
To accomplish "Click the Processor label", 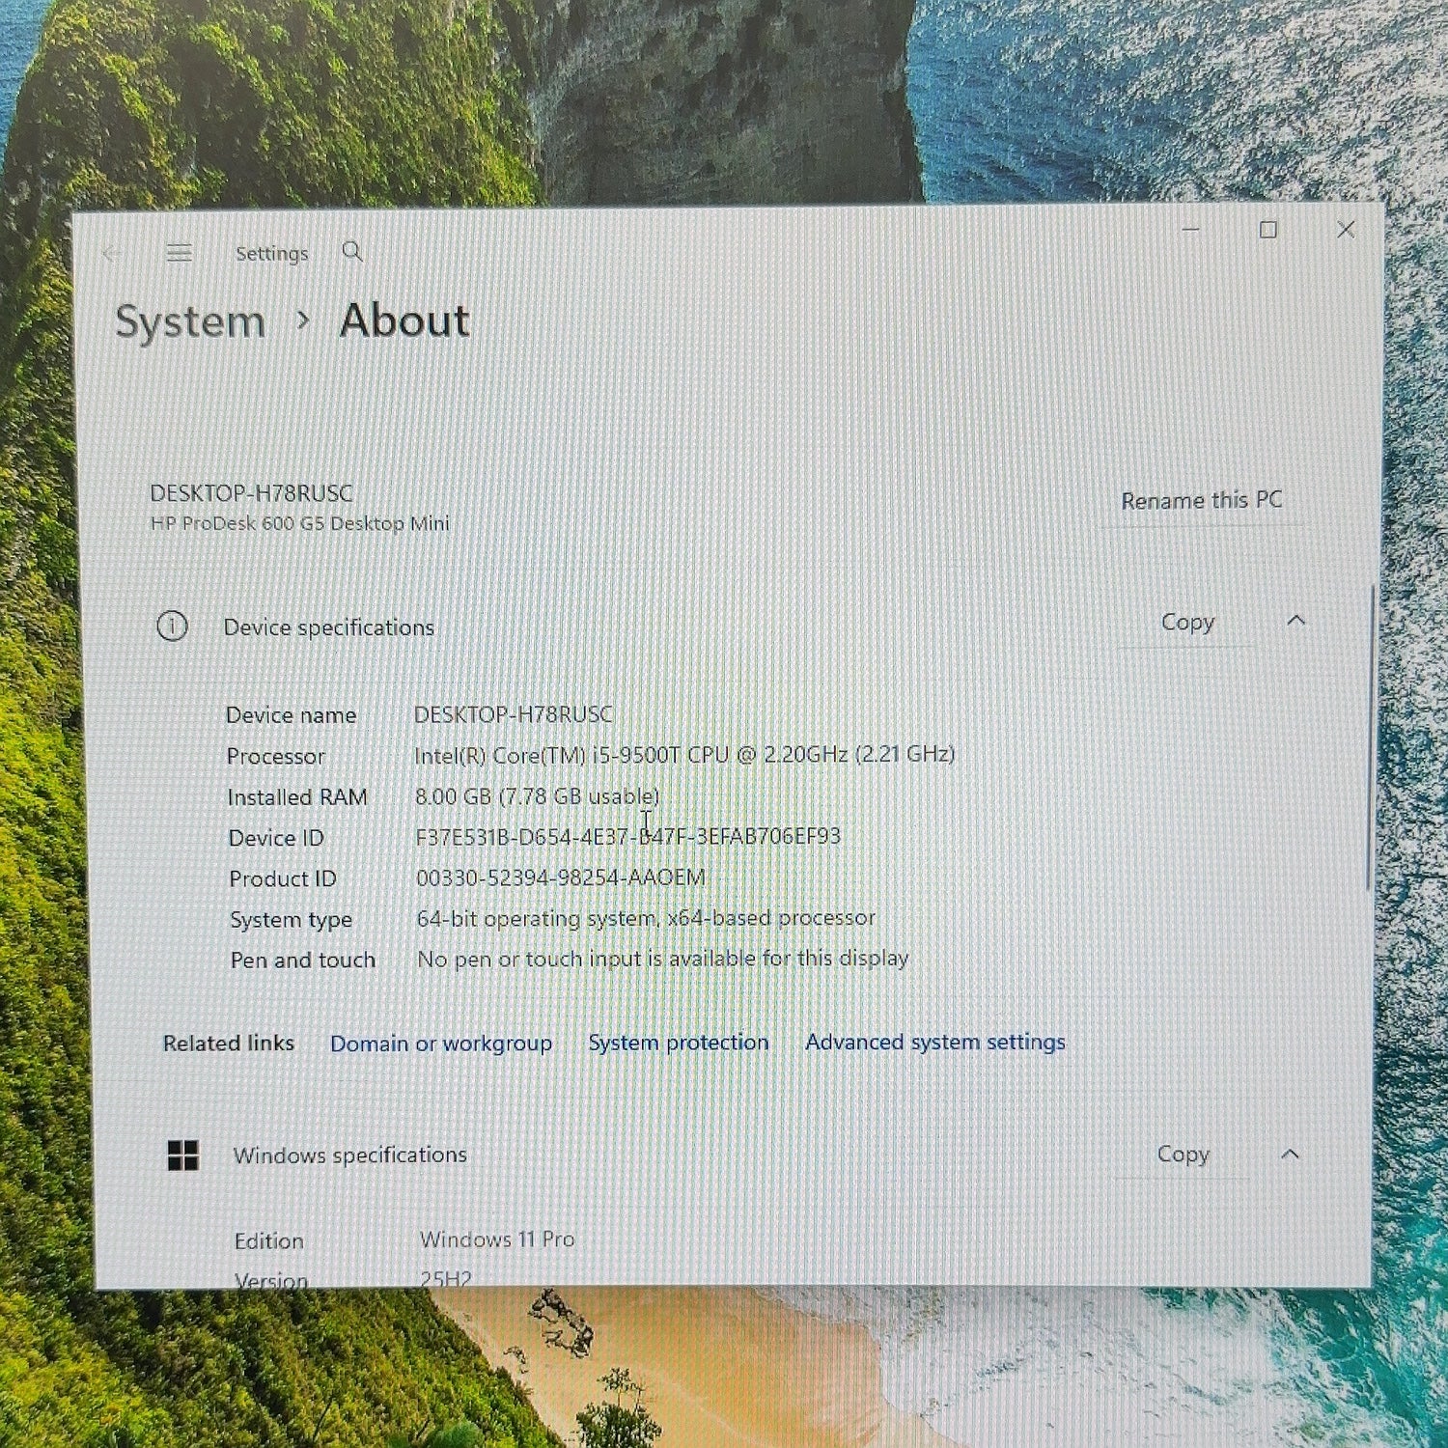I will tap(275, 756).
